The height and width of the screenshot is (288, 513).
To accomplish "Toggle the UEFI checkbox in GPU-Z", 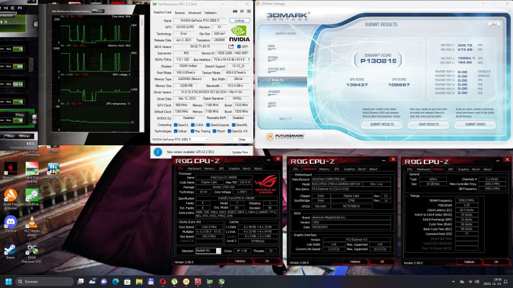I will pyautogui.click(x=239, y=47).
